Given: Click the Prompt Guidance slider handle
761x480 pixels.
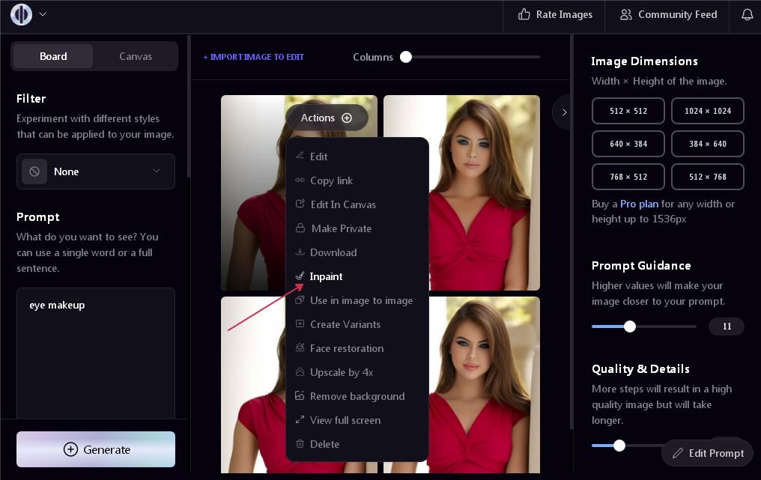Looking at the screenshot, I should (x=630, y=326).
